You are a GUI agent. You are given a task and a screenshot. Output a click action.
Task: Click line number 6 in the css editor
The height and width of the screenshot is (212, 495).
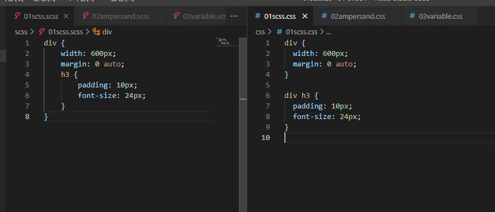(x=268, y=95)
